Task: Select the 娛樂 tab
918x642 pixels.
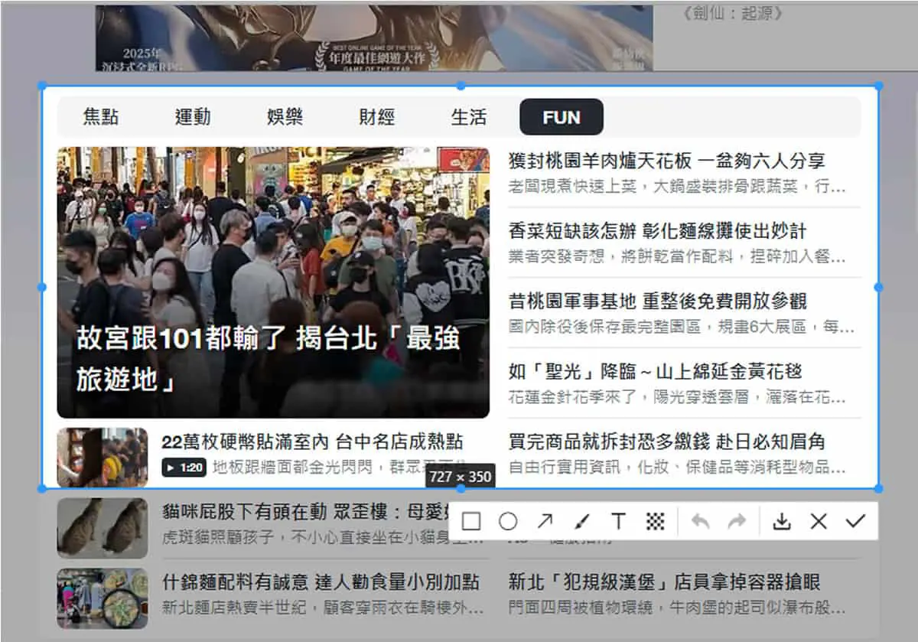Action: click(x=285, y=117)
